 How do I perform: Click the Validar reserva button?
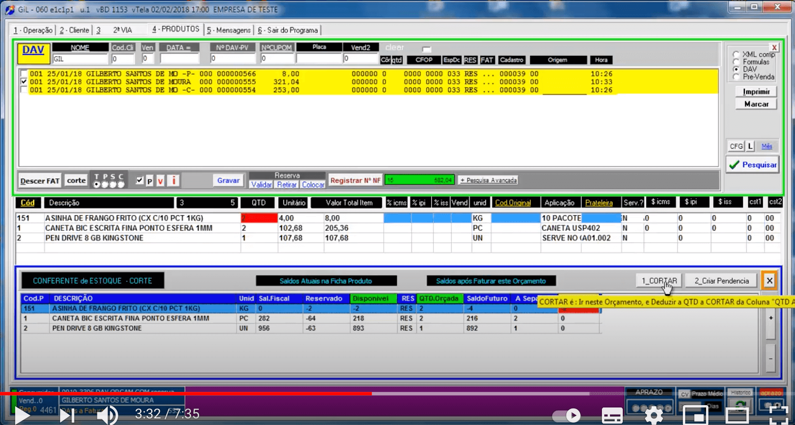pyautogui.click(x=261, y=185)
